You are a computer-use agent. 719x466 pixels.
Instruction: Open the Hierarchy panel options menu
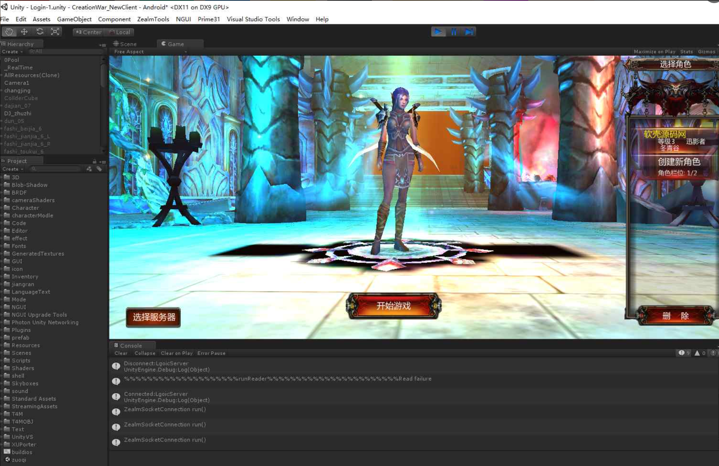pyautogui.click(x=102, y=45)
